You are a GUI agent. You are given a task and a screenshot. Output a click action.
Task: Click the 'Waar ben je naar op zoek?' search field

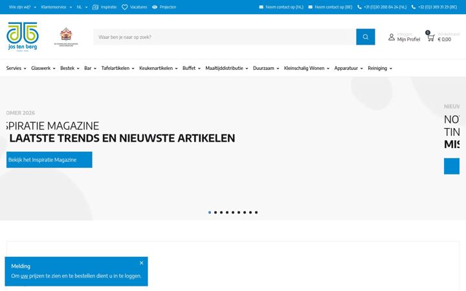(x=225, y=37)
